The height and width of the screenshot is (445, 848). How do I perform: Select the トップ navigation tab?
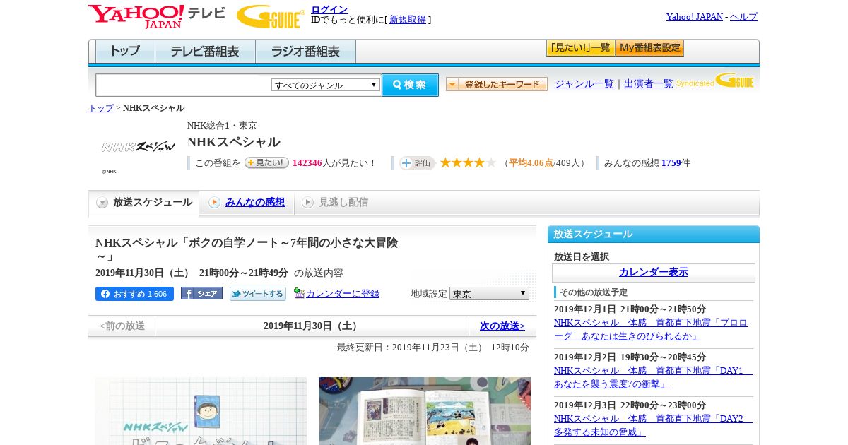point(125,52)
